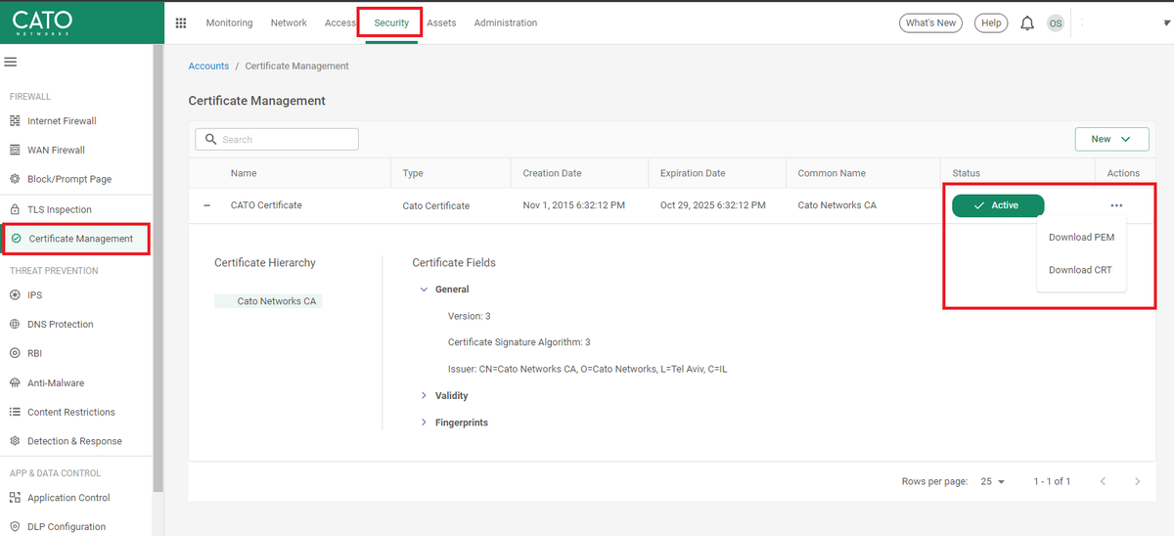Open the three-dot actions menu

(1116, 205)
